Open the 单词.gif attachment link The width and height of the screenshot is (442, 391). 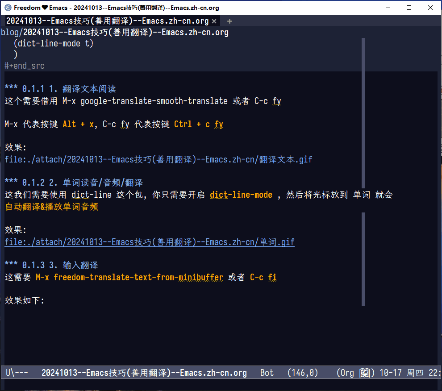(150, 242)
